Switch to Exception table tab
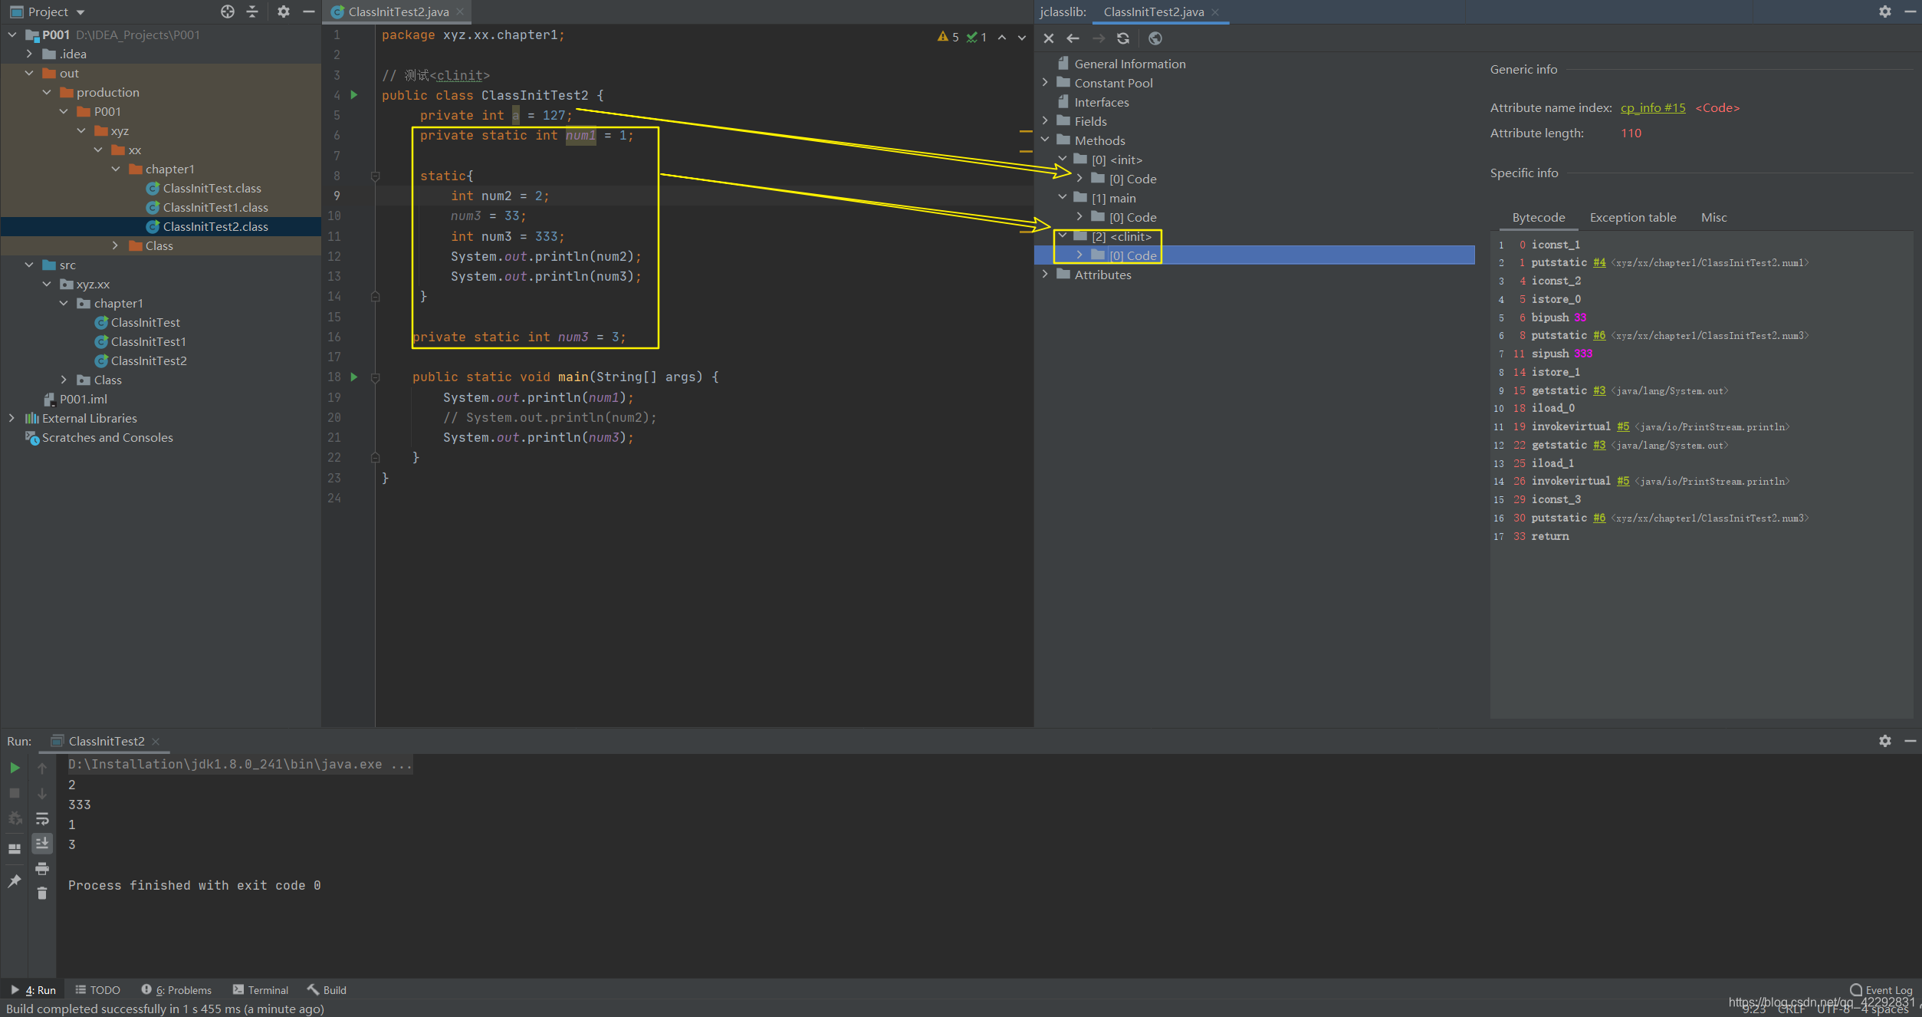Image resolution: width=1922 pixels, height=1017 pixels. pos(1632,218)
